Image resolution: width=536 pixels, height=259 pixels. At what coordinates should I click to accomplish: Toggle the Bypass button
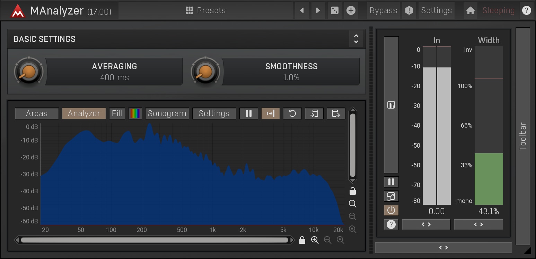click(x=383, y=10)
